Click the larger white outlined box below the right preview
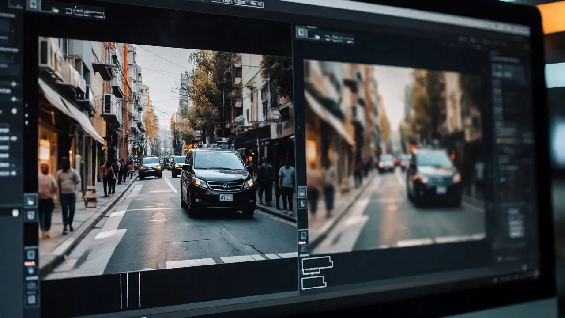565x318 pixels. [317, 265]
